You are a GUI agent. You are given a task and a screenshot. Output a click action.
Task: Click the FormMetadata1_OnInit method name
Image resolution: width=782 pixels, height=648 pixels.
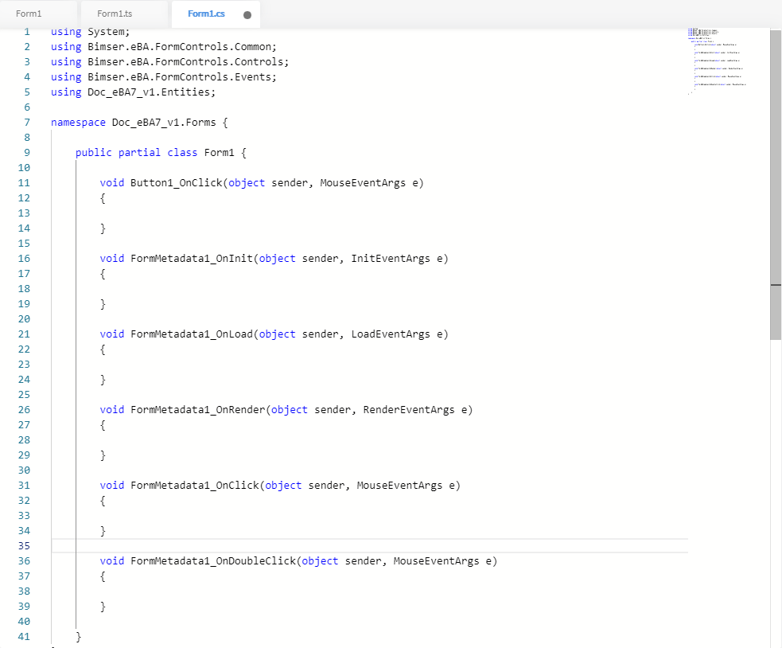click(x=191, y=258)
